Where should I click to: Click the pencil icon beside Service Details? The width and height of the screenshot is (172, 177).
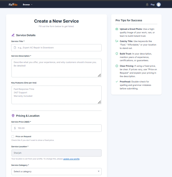click(x=13, y=35)
